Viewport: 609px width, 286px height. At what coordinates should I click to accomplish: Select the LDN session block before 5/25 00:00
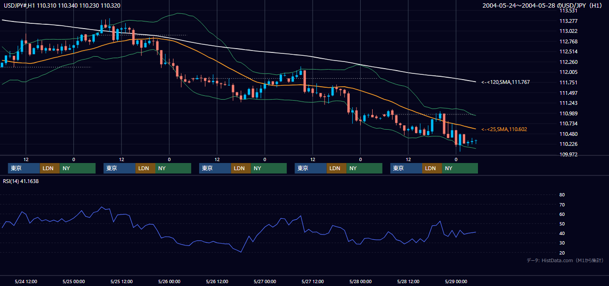[50, 168]
